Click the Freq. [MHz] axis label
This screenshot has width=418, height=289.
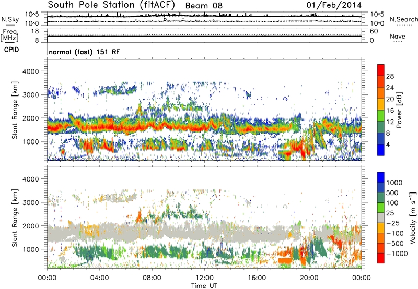[x=9, y=35]
